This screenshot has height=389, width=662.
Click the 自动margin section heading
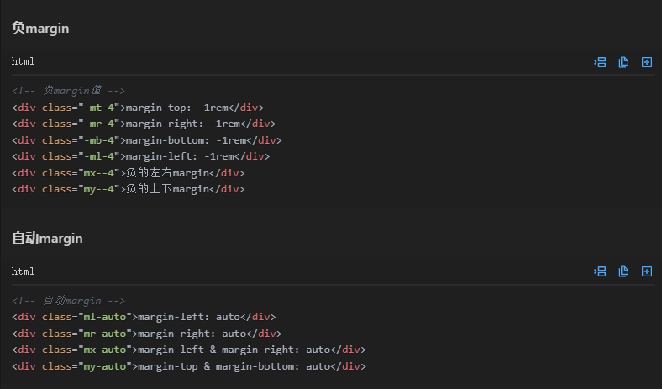pyautogui.click(x=47, y=239)
